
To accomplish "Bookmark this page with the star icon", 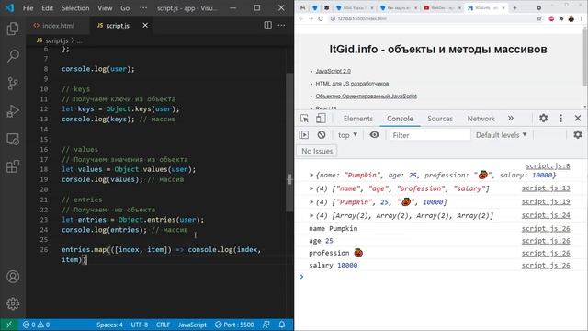I will tap(539, 18).
